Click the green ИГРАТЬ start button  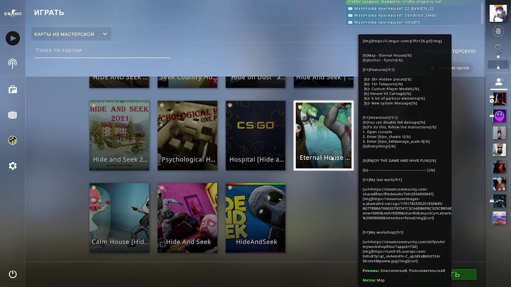click(442, 275)
